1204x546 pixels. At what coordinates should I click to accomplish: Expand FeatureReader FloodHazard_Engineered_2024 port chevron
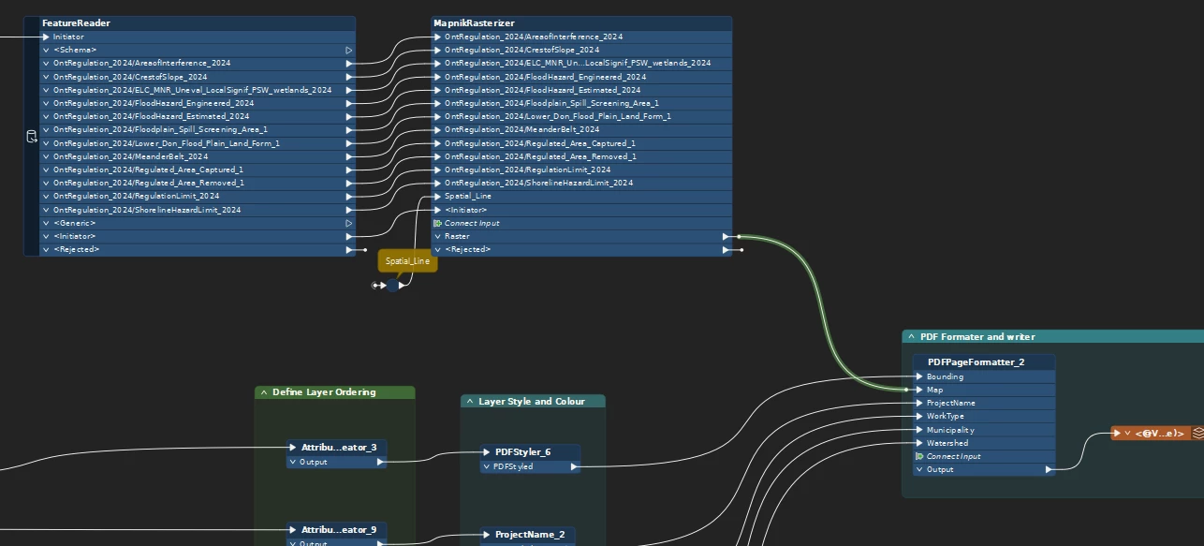46,103
